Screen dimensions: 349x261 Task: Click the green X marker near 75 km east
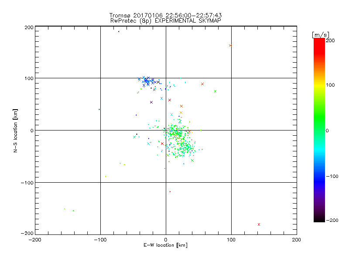(215, 91)
